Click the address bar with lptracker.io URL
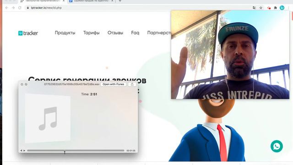 138,8
